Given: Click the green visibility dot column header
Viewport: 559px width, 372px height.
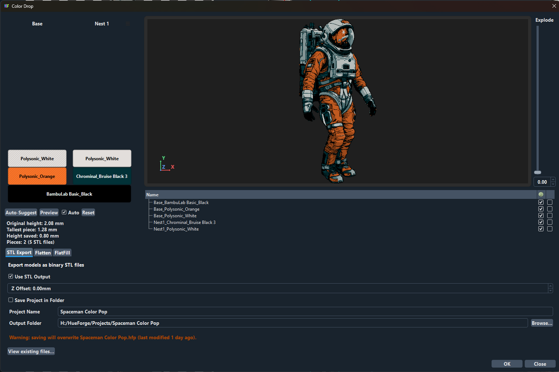Looking at the screenshot, I should 541,195.
